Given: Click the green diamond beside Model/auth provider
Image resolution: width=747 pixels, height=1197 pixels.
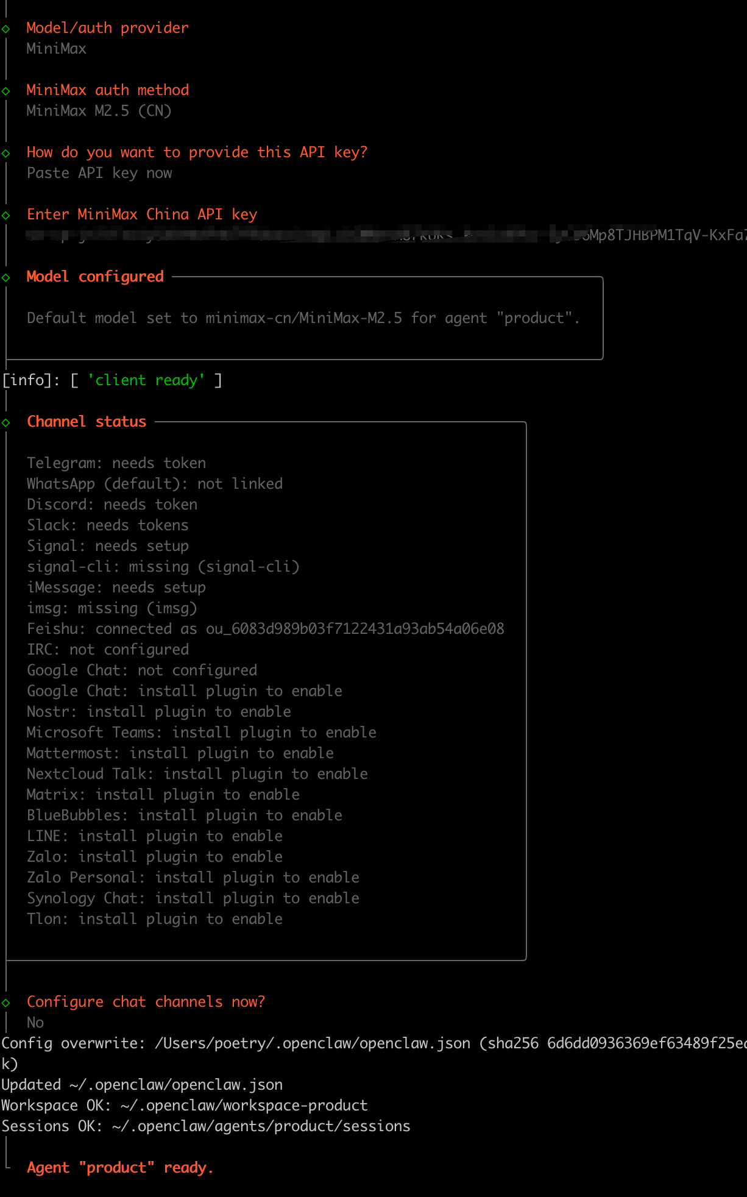Looking at the screenshot, I should click(x=6, y=29).
